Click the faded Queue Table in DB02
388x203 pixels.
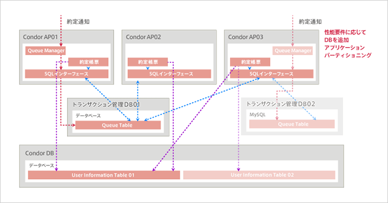coord(292,124)
